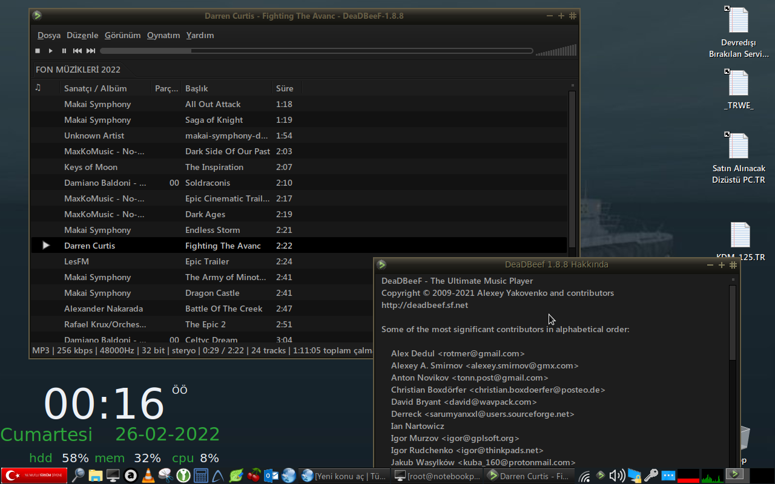The image size is (775, 484).
Task: Select track Dark Side Of Our Past
Action: pyautogui.click(x=299, y=151)
